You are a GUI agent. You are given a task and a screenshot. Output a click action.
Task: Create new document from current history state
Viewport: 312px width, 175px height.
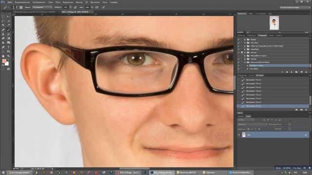(296, 110)
